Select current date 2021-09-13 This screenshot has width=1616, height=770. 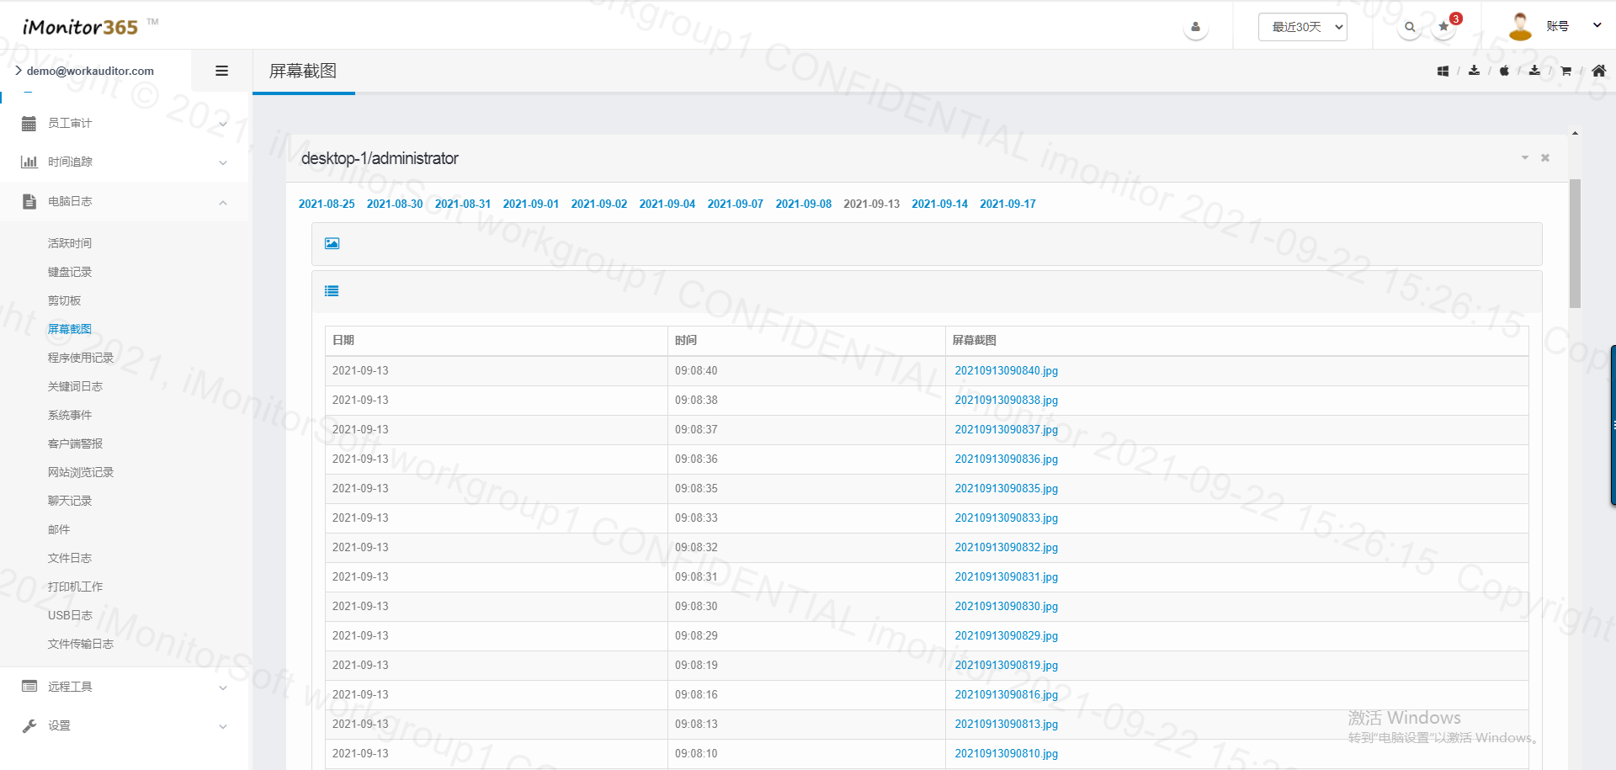tap(872, 204)
